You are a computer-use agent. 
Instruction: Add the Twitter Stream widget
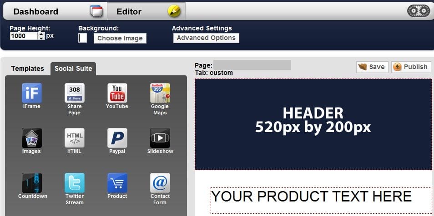point(74,183)
